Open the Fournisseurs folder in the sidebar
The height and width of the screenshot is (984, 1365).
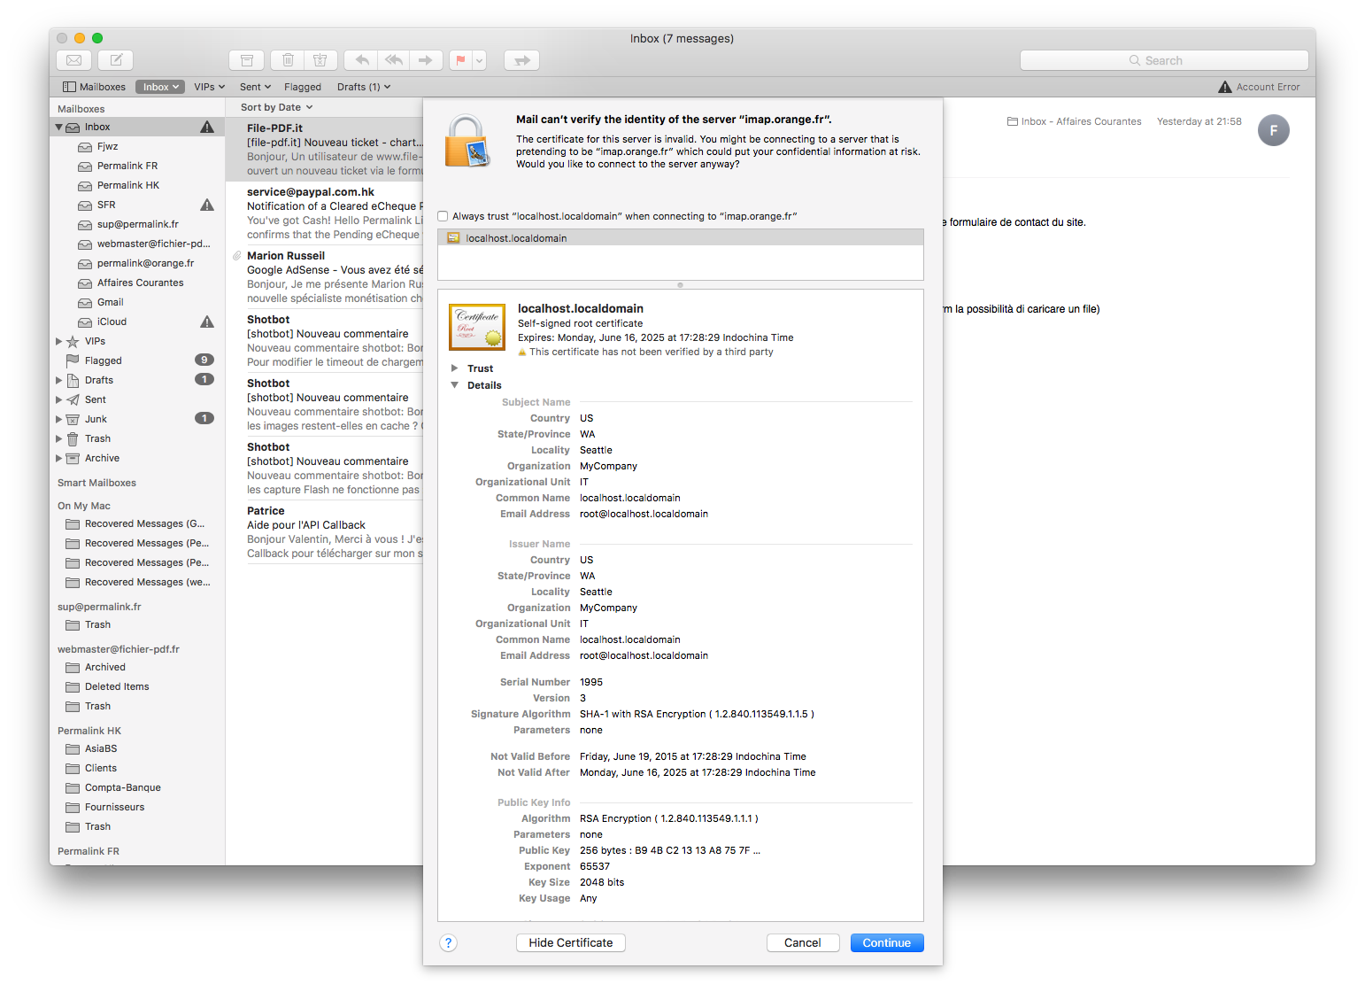point(114,807)
